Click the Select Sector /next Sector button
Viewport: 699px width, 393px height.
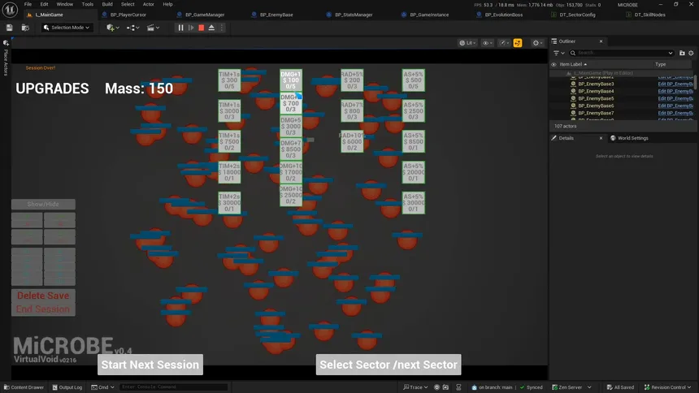389,365
